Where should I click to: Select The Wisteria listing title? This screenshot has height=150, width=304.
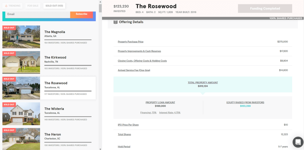click(54, 109)
